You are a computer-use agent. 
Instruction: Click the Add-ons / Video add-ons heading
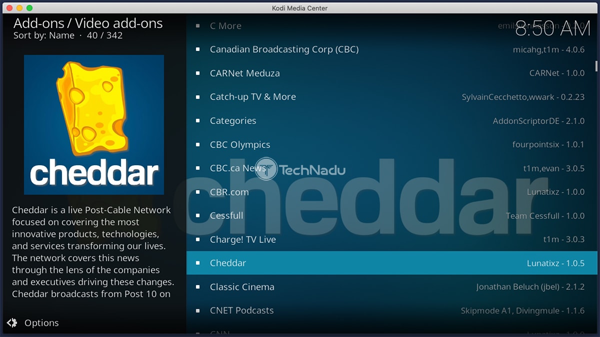point(88,23)
